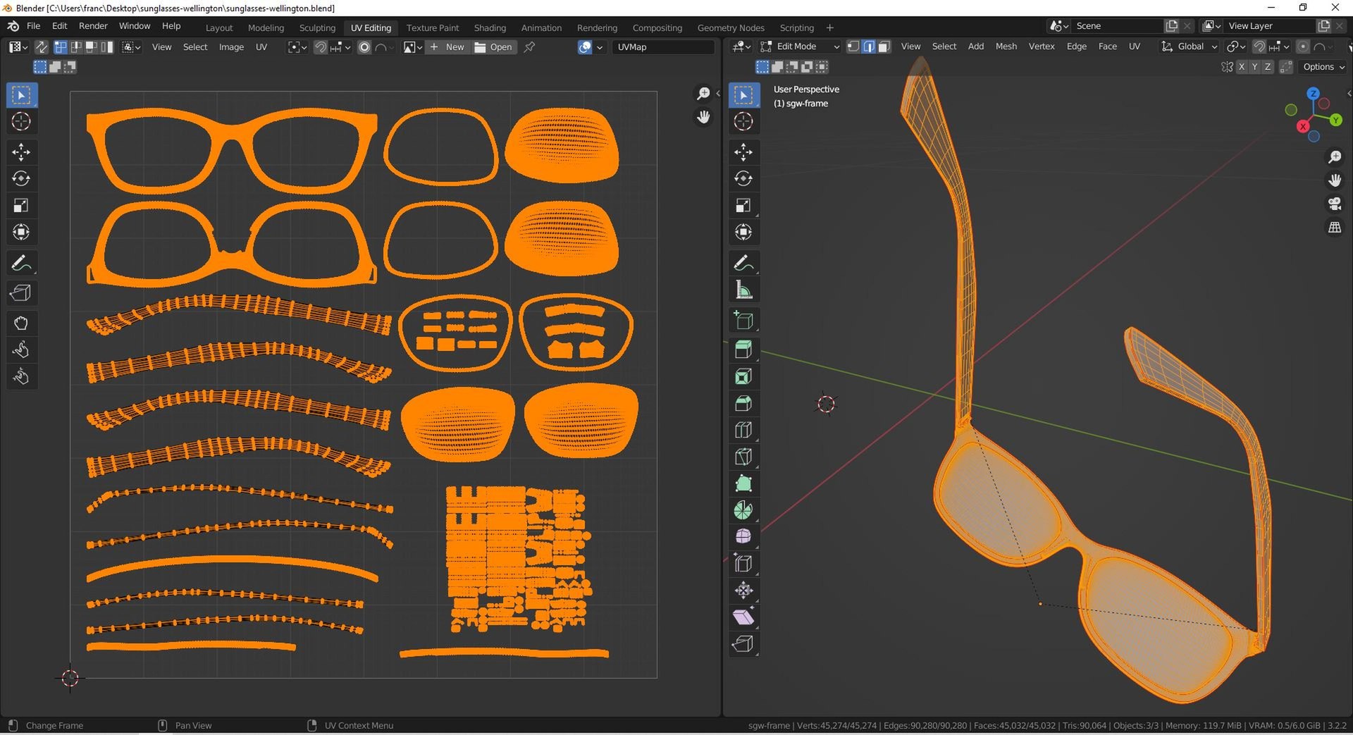Image resolution: width=1353 pixels, height=735 pixels.
Task: Pick the Rip Region tool in UV editor
Action: [21, 293]
